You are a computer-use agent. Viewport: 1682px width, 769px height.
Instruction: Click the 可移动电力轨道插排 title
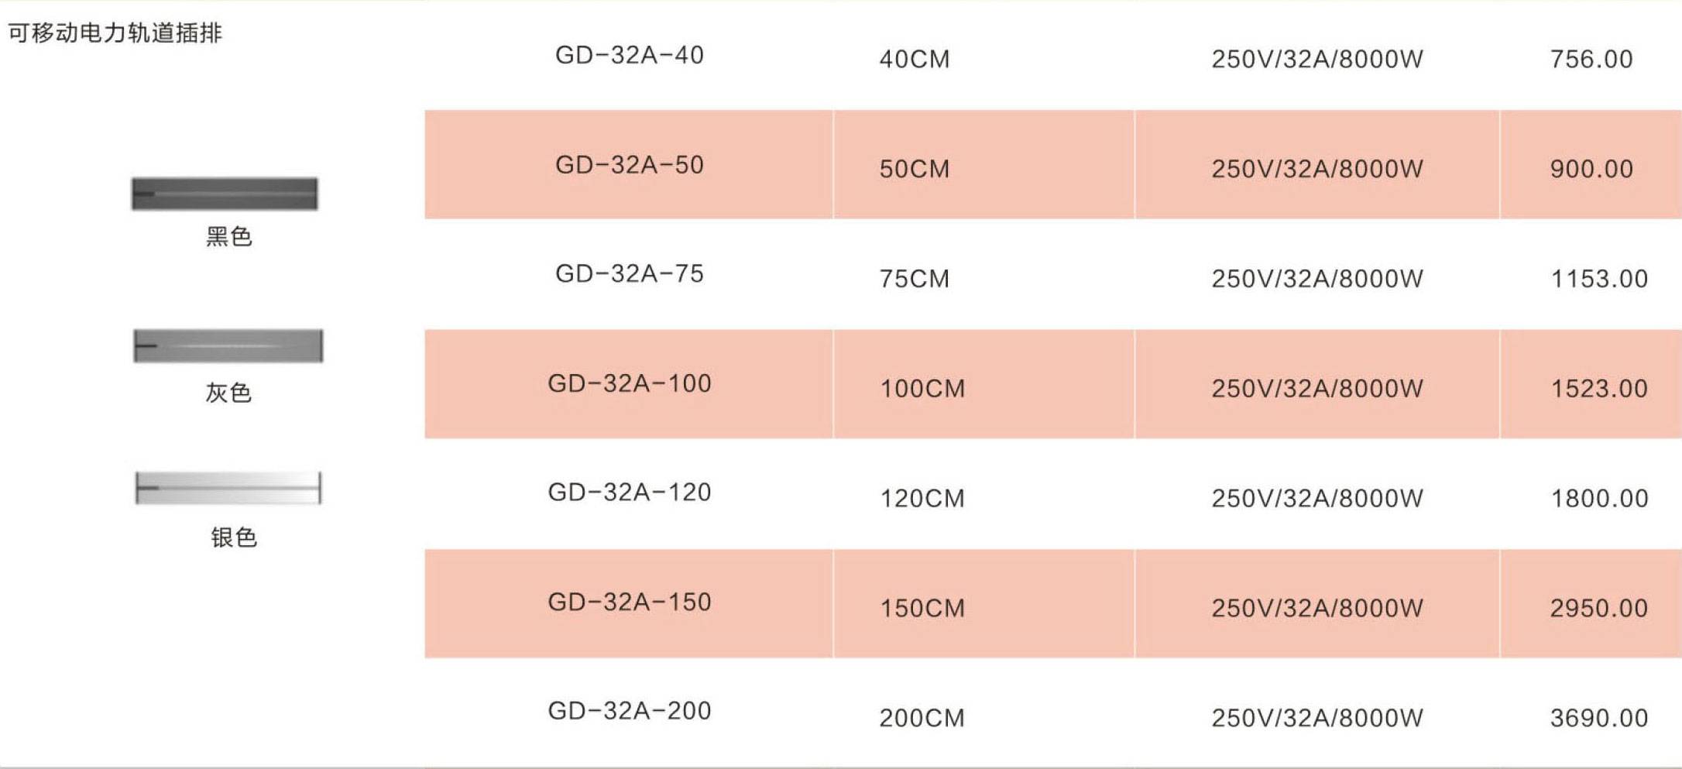(115, 33)
